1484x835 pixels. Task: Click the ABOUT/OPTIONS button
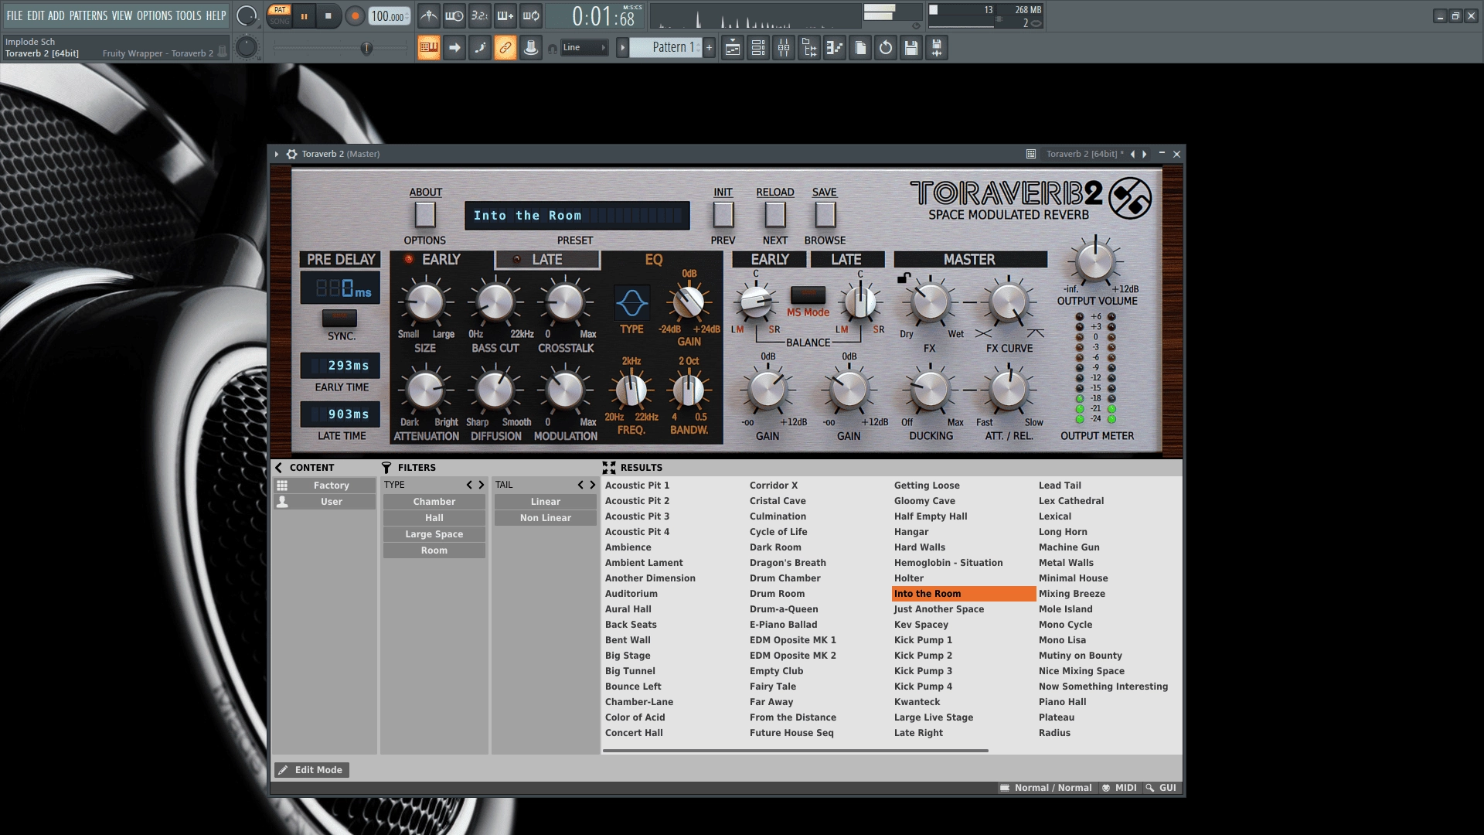tap(425, 215)
